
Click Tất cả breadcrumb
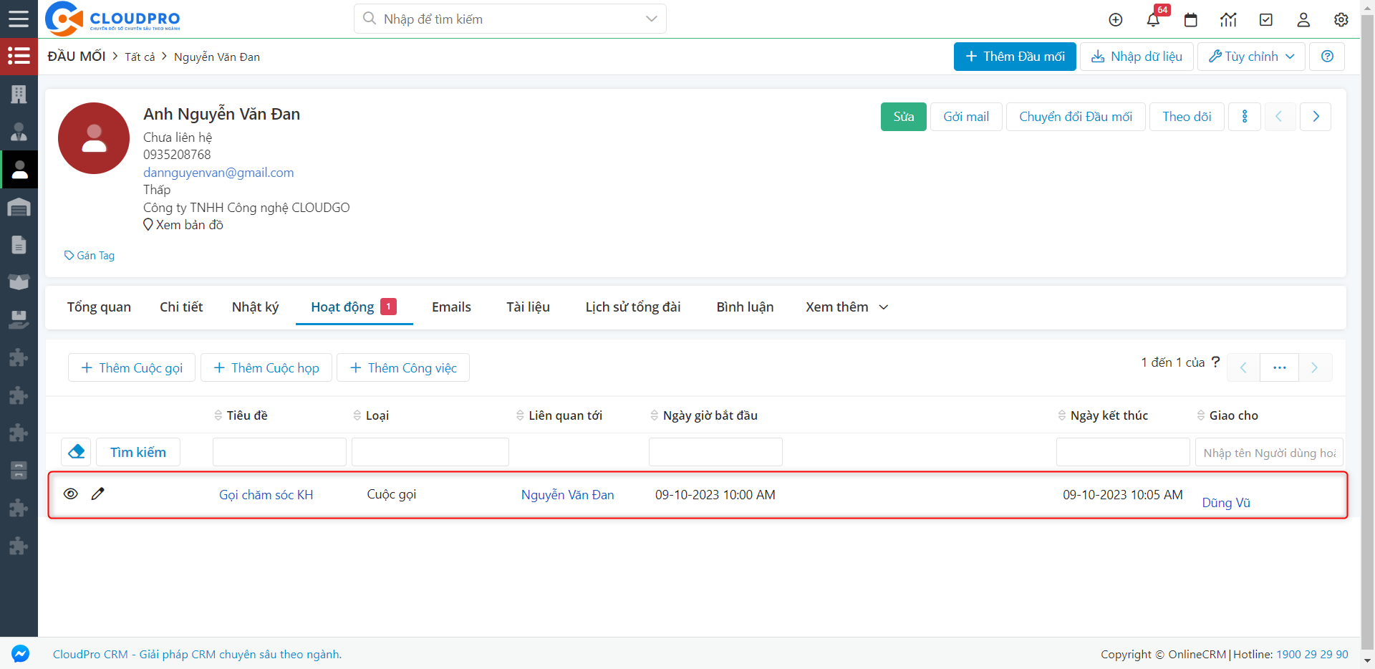click(140, 57)
